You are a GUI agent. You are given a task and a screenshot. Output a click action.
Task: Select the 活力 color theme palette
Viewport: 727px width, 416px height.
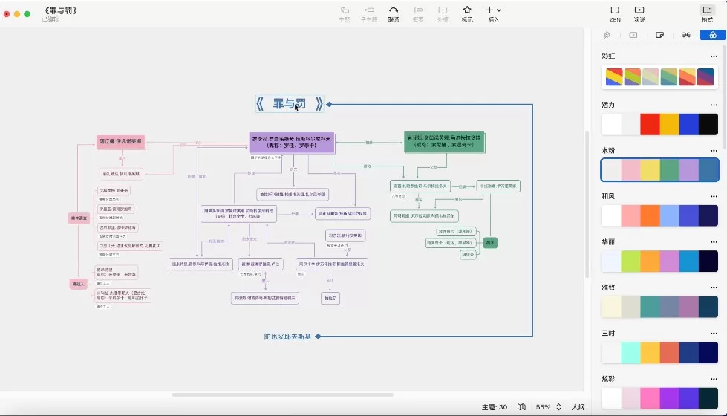659,124
